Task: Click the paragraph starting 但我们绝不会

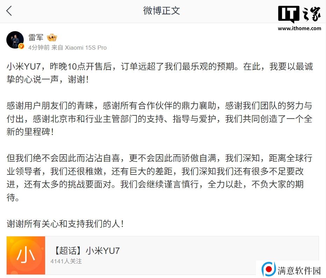Action: [160, 178]
